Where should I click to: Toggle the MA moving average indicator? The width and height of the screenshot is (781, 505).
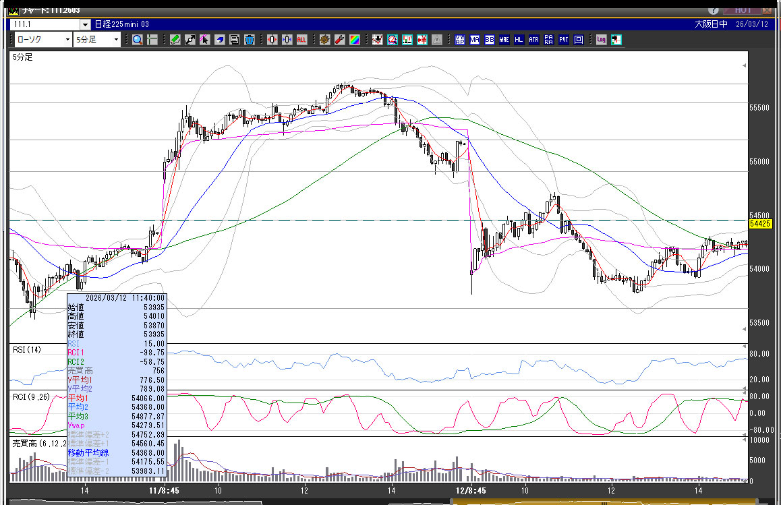475,40
